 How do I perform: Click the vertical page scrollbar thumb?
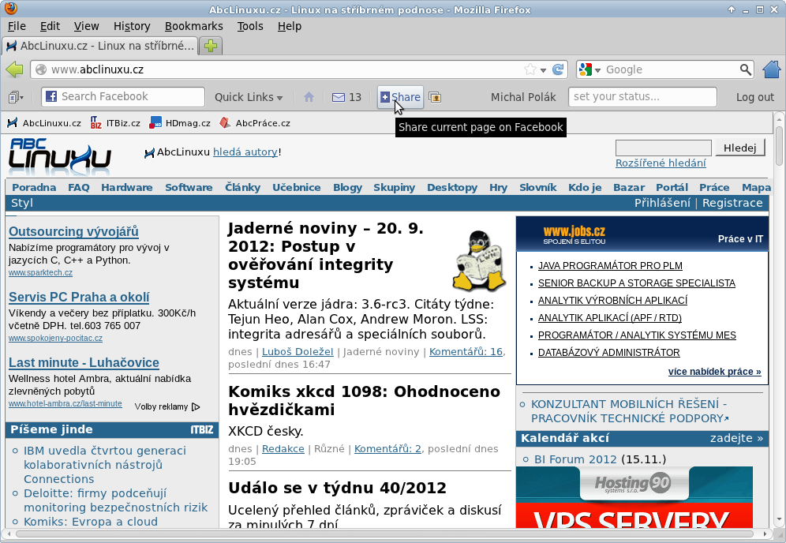point(779,145)
